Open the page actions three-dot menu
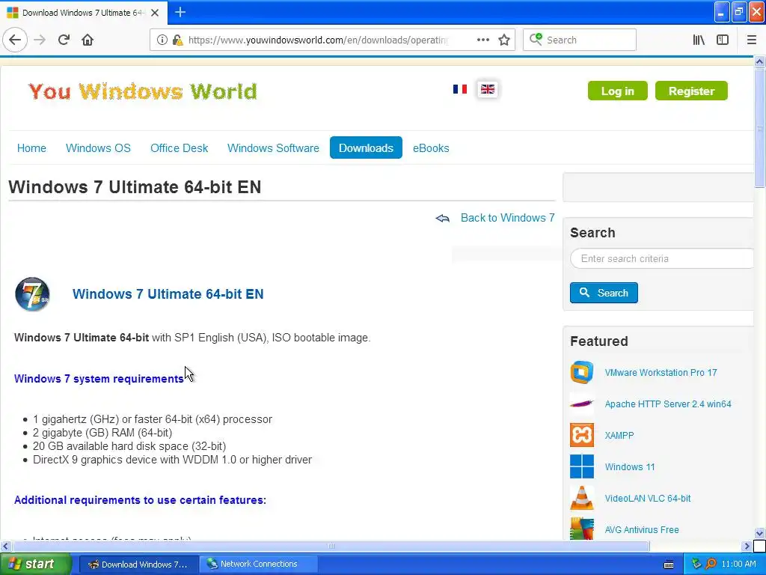This screenshot has width=766, height=575. 482,40
